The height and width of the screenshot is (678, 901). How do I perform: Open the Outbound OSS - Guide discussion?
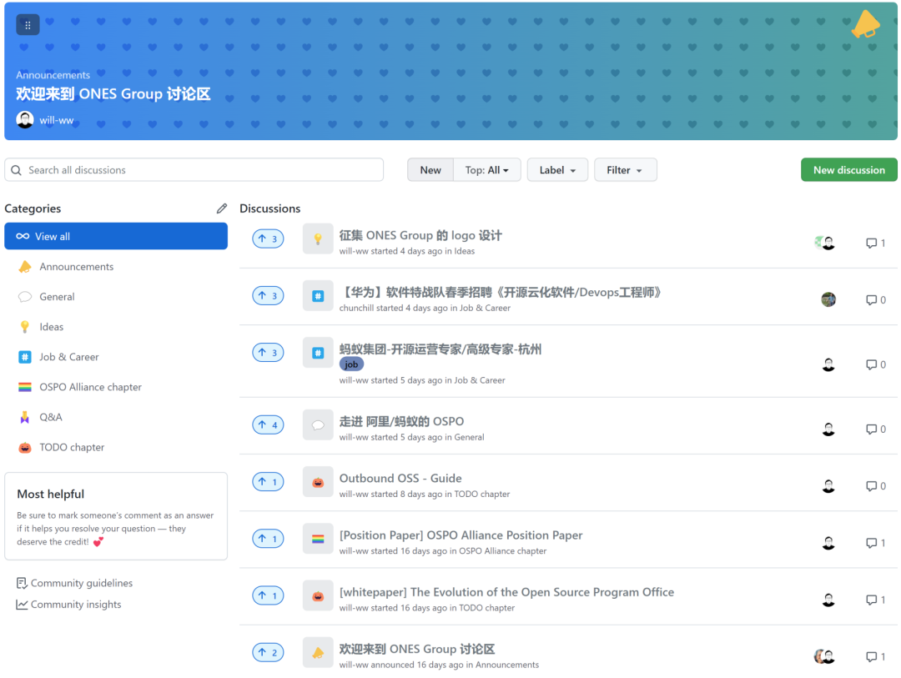pyautogui.click(x=400, y=478)
